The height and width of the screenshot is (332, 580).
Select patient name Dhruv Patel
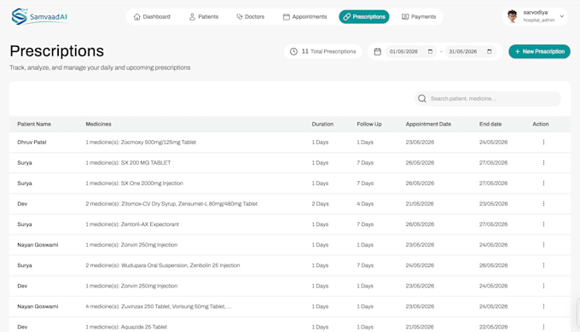pos(32,143)
